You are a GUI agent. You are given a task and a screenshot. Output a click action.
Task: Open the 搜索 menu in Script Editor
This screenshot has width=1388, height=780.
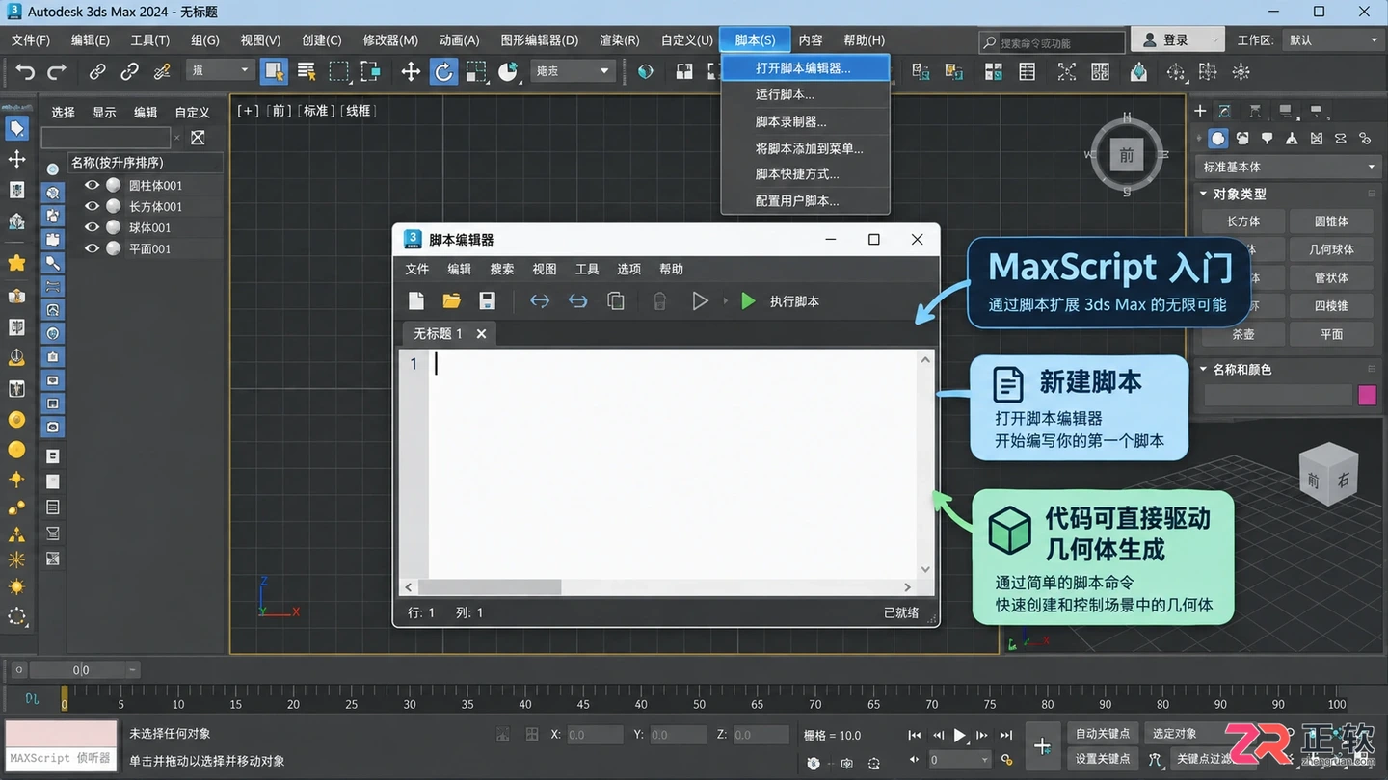point(502,269)
